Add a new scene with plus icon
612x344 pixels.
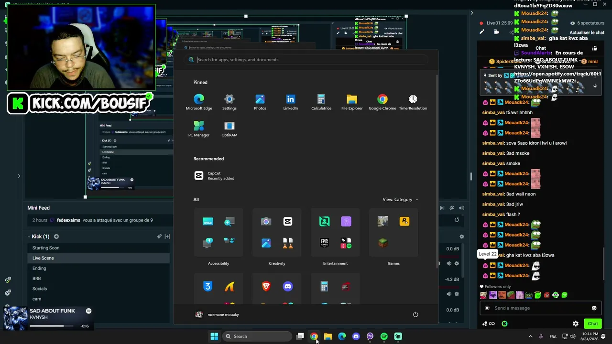click(56, 236)
